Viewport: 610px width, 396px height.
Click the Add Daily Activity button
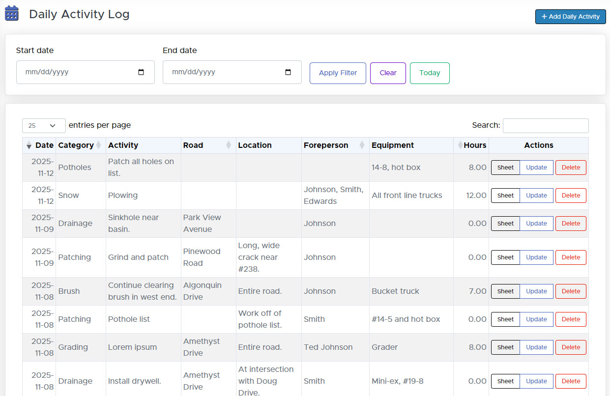(570, 17)
